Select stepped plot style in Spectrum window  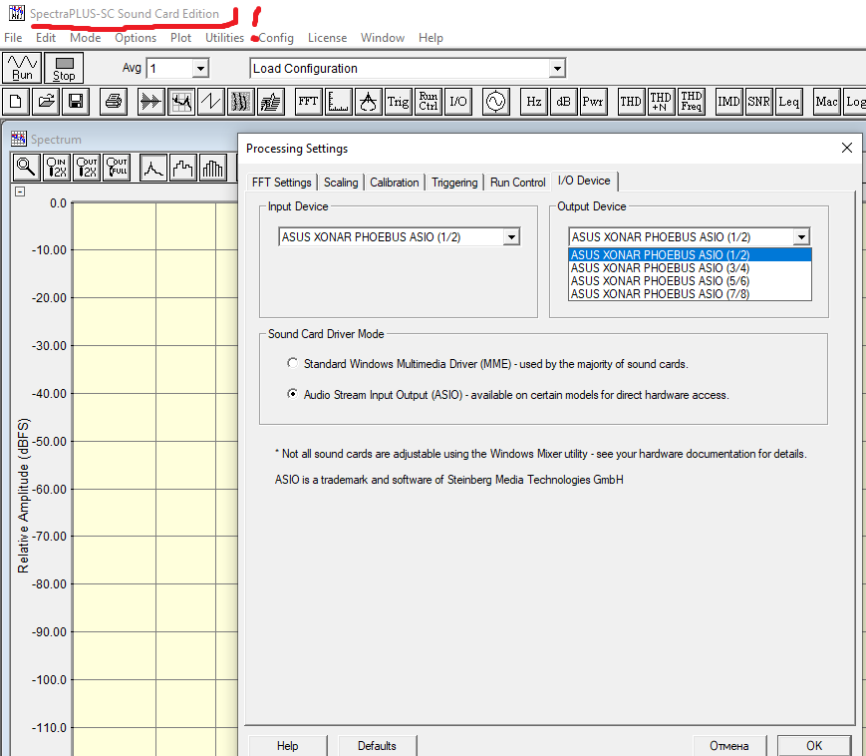(x=183, y=167)
